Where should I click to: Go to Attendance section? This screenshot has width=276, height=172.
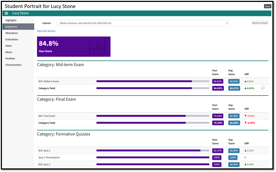(x=12, y=33)
